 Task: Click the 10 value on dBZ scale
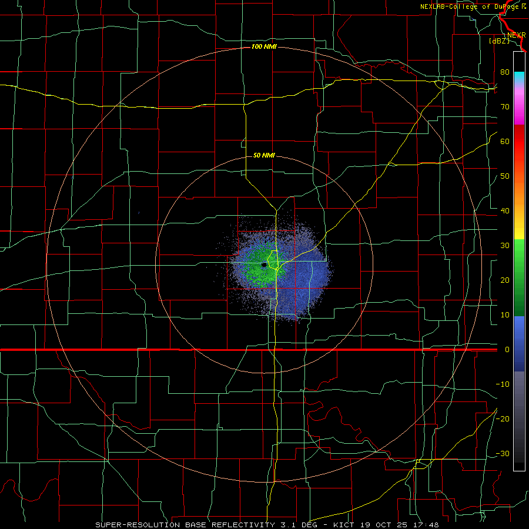pyautogui.click(x=505, y=315)
